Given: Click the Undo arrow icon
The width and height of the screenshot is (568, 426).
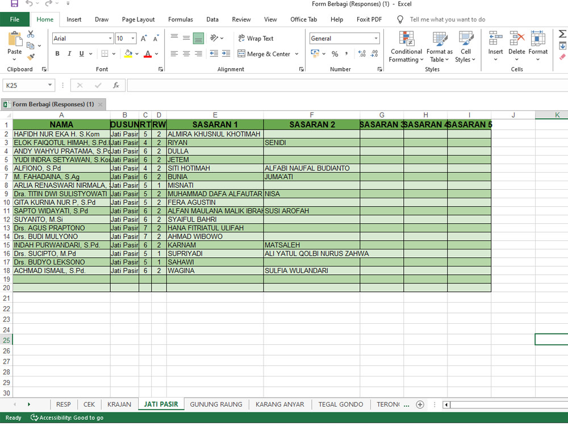Looking at the screenshot, I should pos(30,3).
